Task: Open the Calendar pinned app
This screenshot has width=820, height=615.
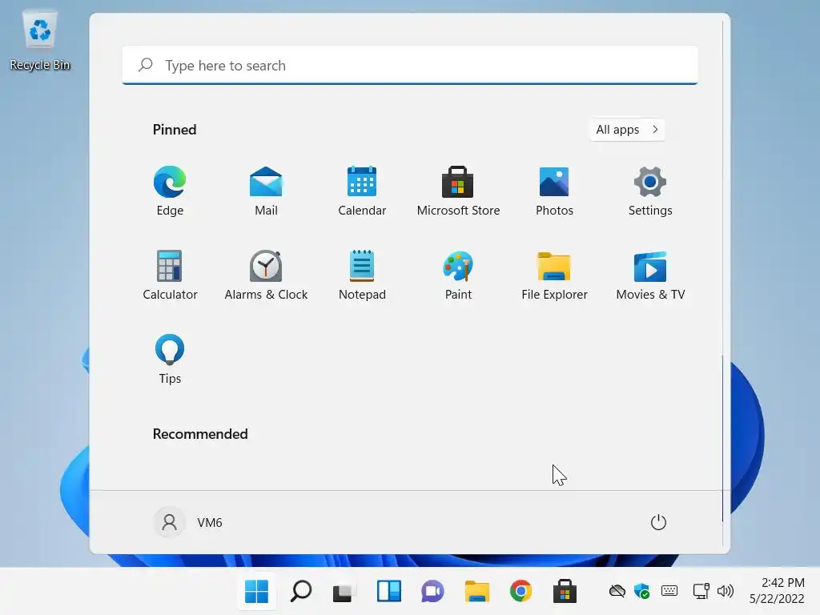Action: point(362,191)
